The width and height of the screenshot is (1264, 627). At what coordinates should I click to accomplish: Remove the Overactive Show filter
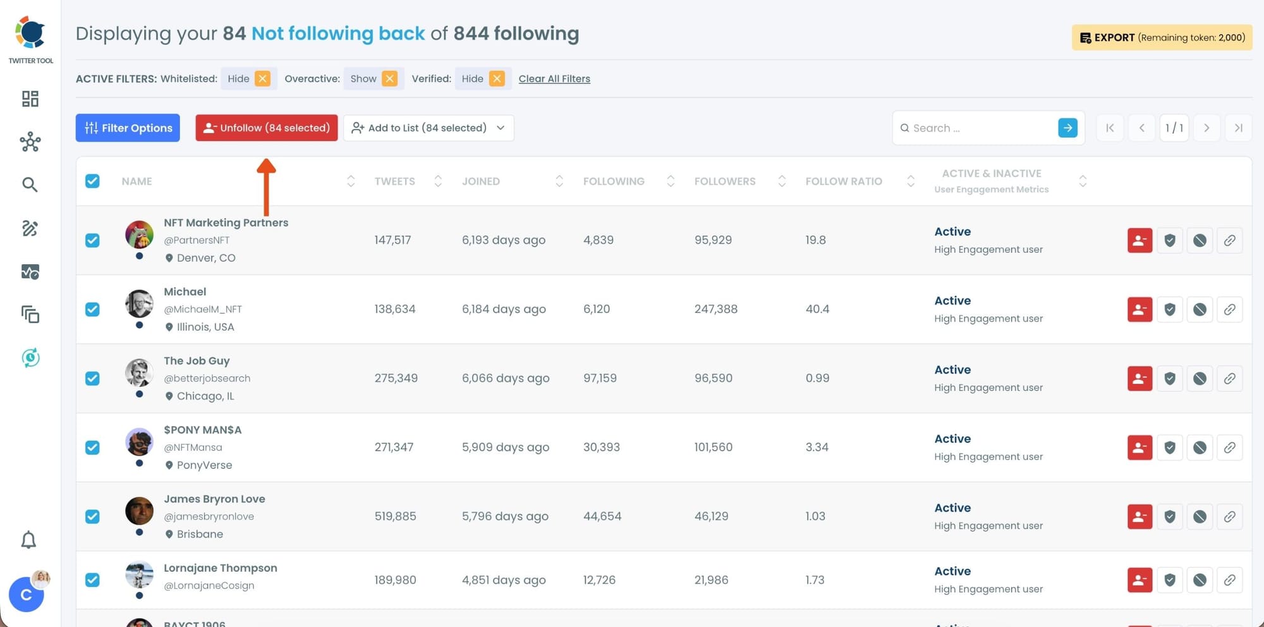(389, 78)
